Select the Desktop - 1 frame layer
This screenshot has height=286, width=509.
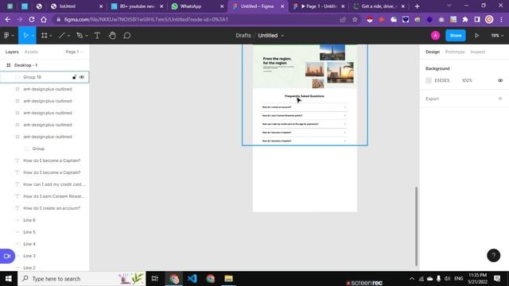point(45,65)
